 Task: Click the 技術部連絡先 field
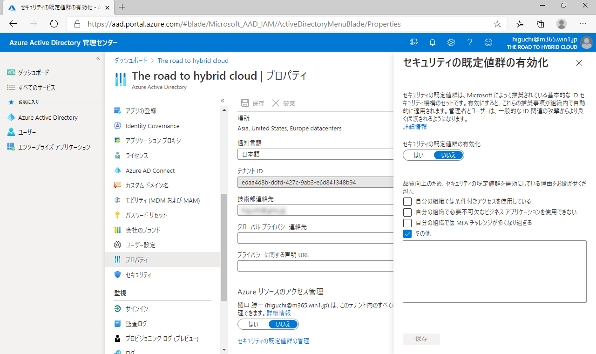315,210
